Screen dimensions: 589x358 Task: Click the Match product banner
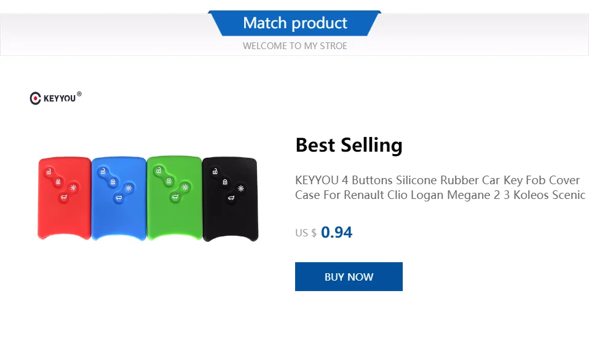point(295,23)
